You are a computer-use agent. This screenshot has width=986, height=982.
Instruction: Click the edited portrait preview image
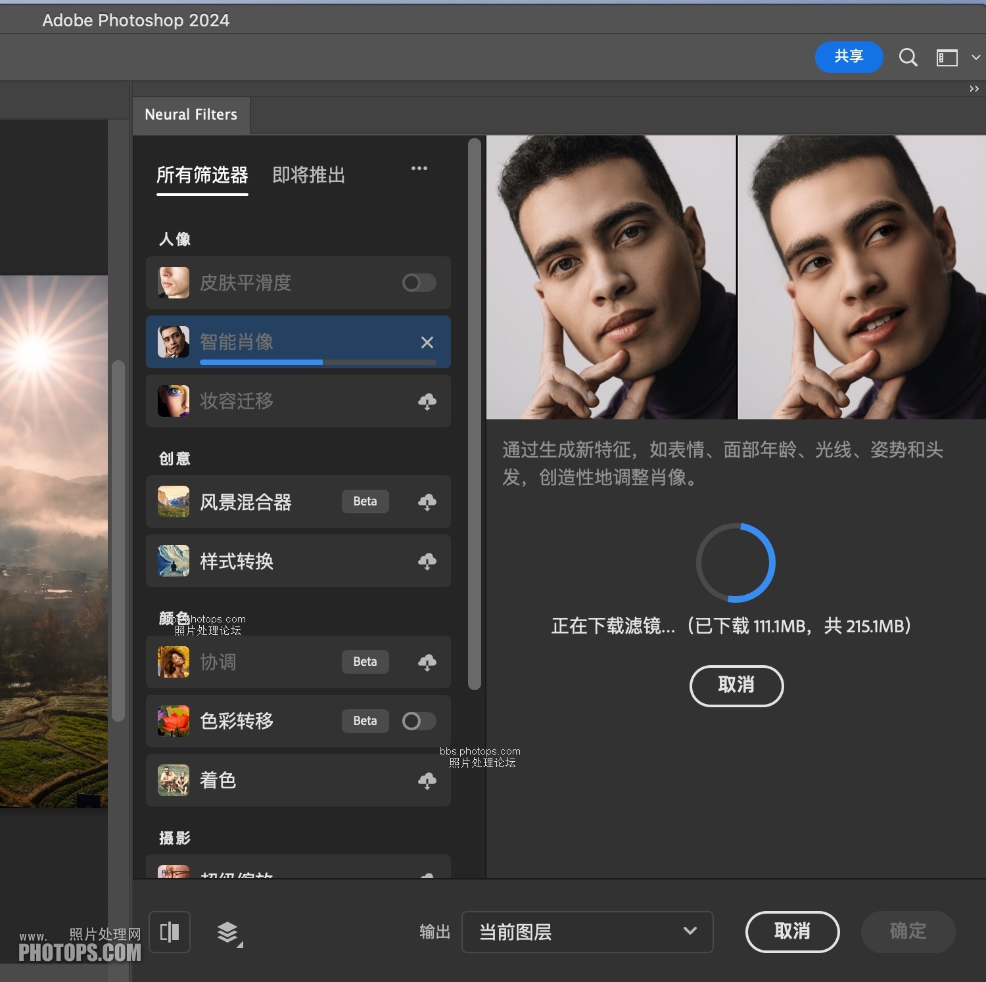[x=862, y=277]
